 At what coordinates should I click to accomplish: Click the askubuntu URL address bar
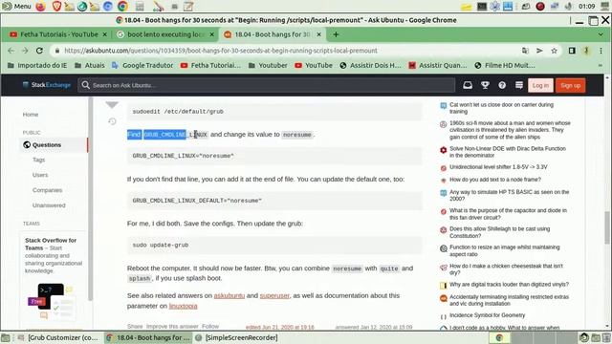[221, 51]
